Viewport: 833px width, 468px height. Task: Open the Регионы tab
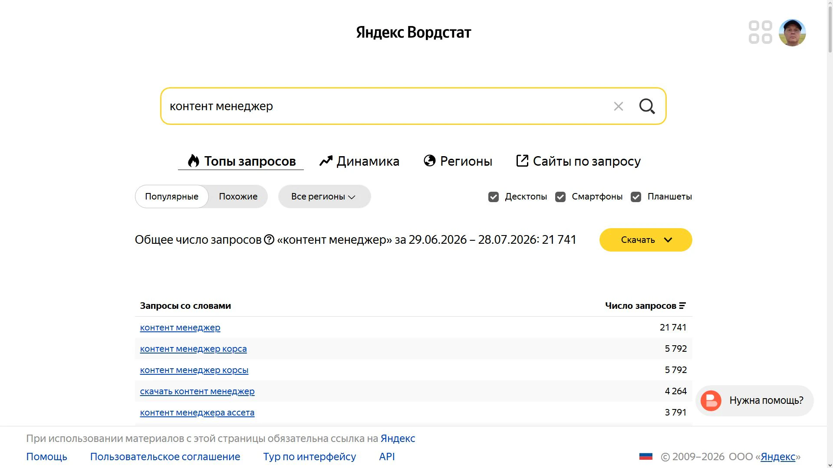click(458, 161)
